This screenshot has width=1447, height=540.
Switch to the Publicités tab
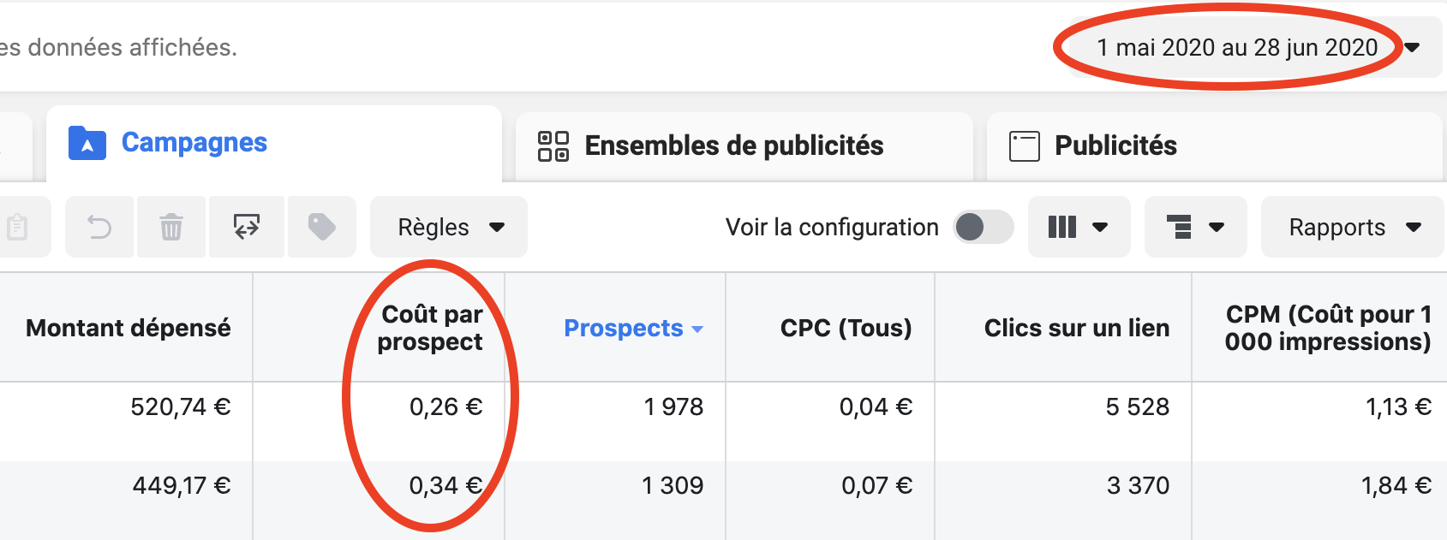(x=1215, y=145)
